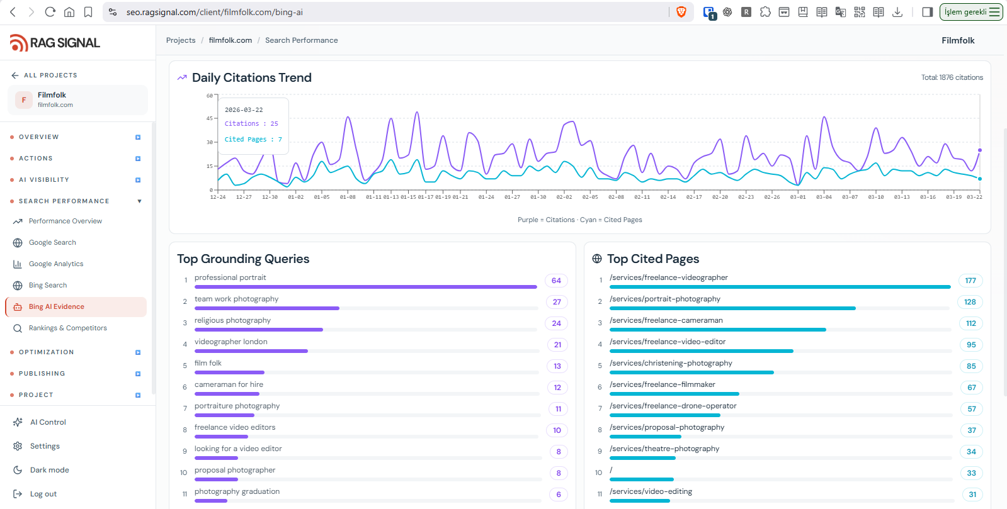
Task: Open Performance Overview in sidebar
Action: (x=65, y=221)
